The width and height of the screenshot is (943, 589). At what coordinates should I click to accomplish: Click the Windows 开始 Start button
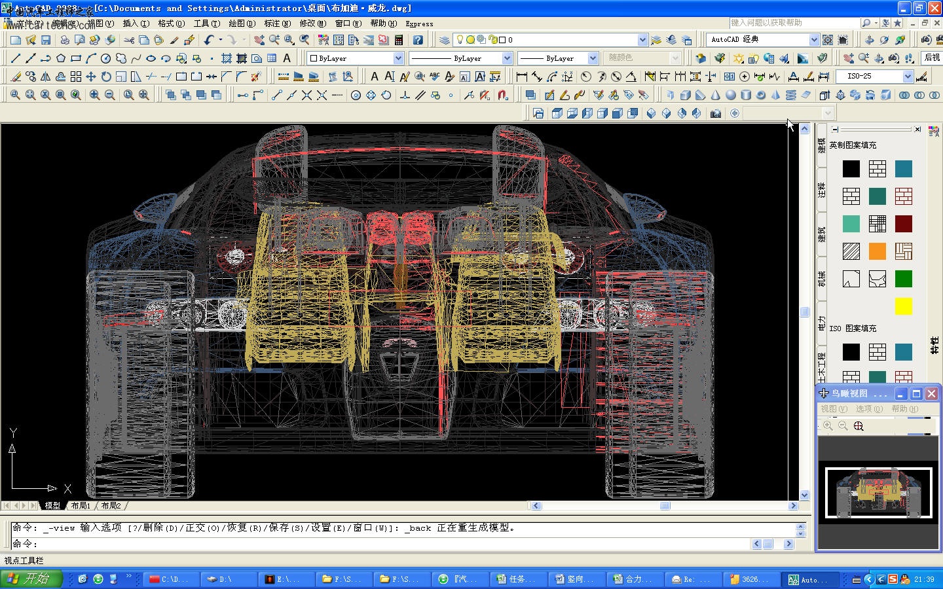[31, 579]
